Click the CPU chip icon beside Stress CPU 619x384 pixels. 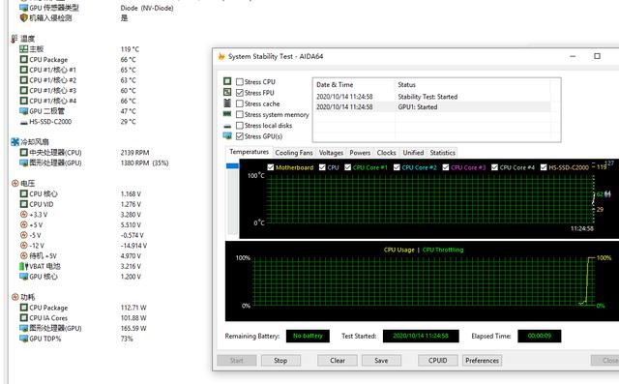pyautogui.click(x=227, y=81)
